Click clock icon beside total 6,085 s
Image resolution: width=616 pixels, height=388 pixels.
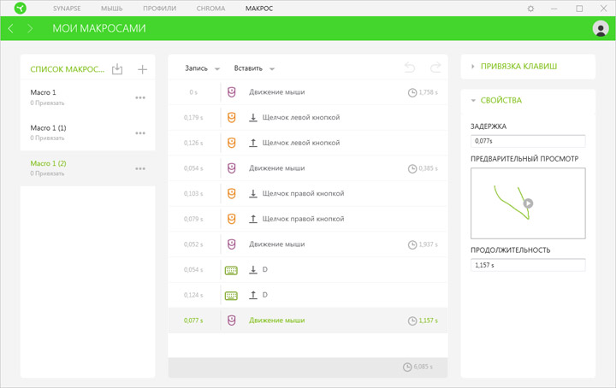pyautogui.click(x=407, y=367)
